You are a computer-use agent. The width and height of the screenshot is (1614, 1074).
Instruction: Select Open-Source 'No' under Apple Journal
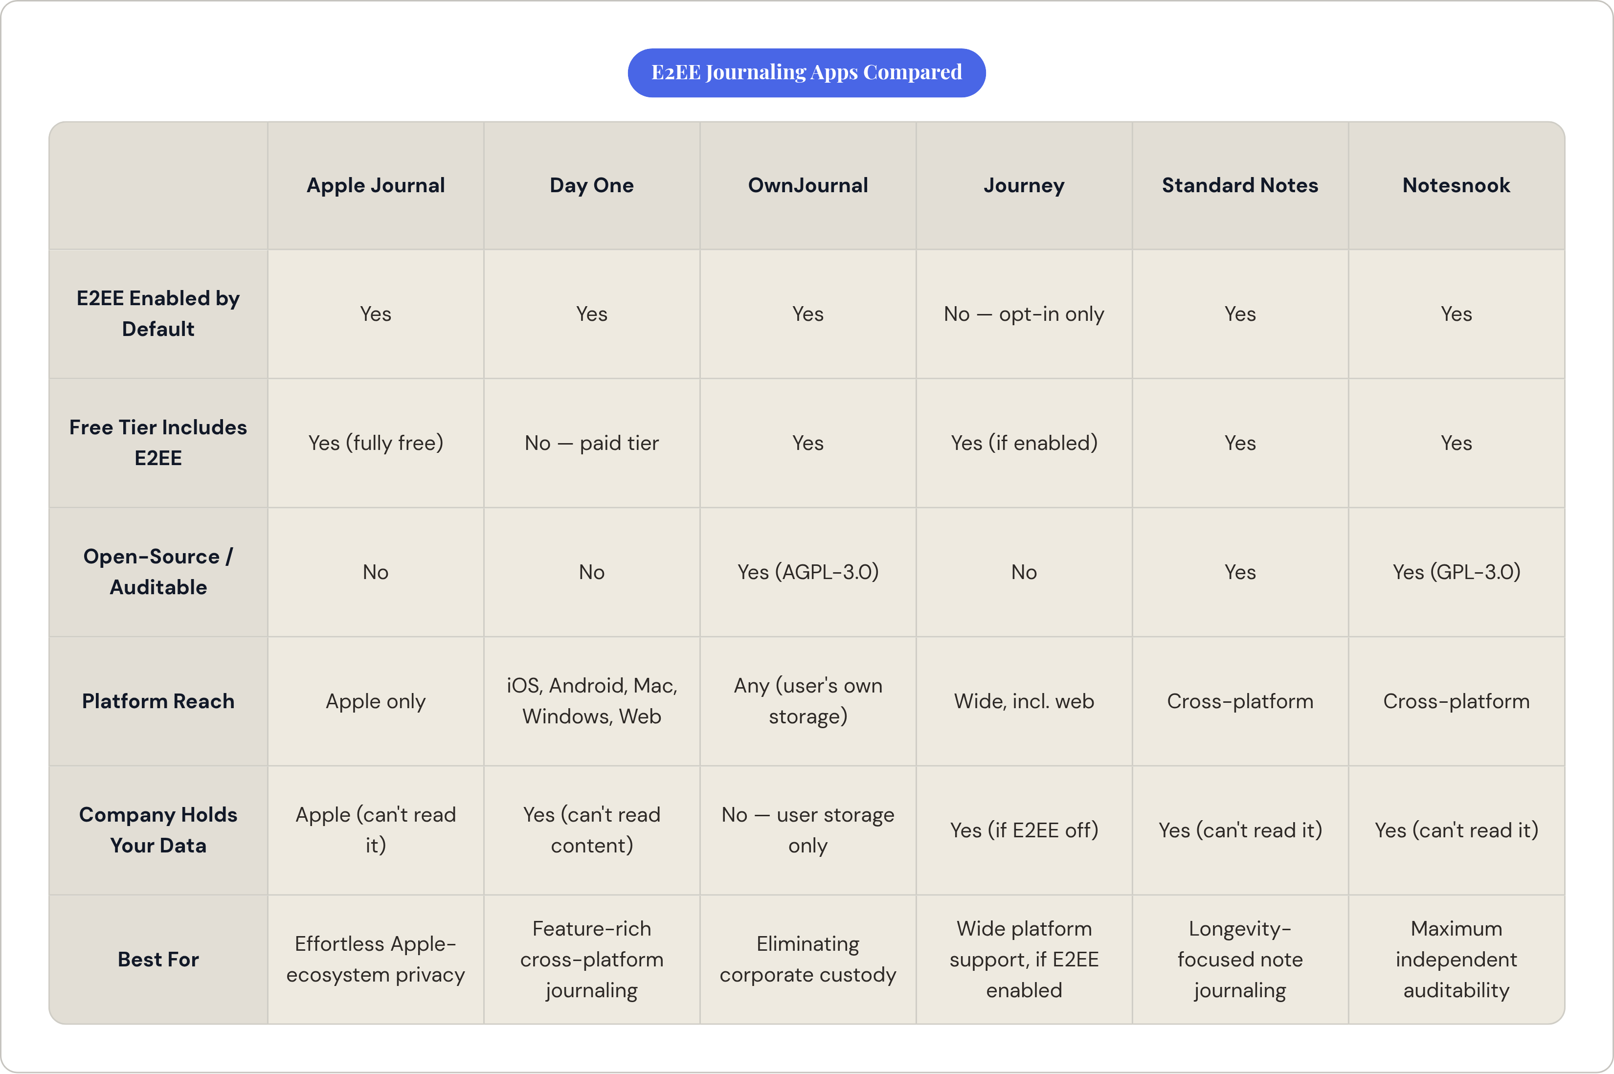pos(375,573)
